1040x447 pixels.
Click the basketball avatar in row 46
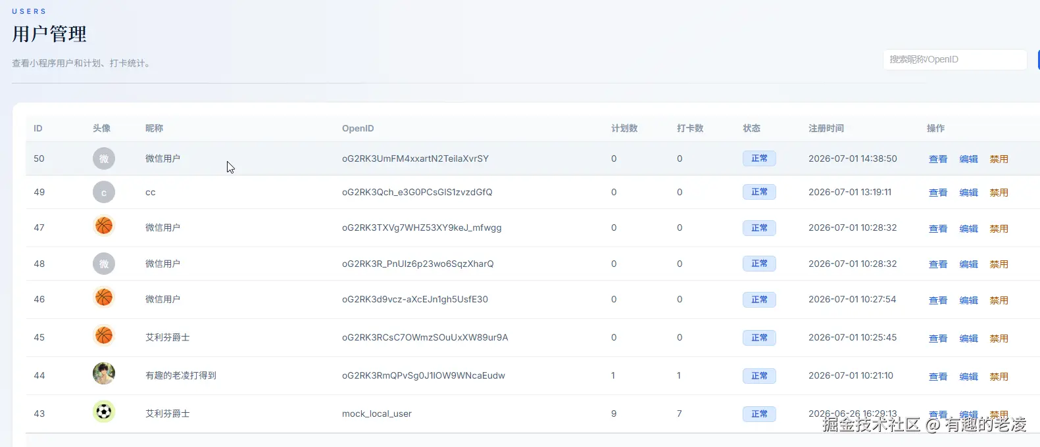tap(104, 298)
